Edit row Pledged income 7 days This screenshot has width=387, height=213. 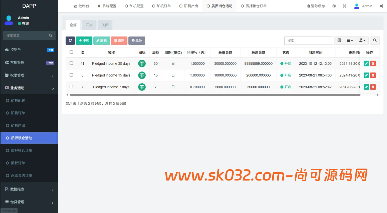pyautogui.click(x=366, y=87)
